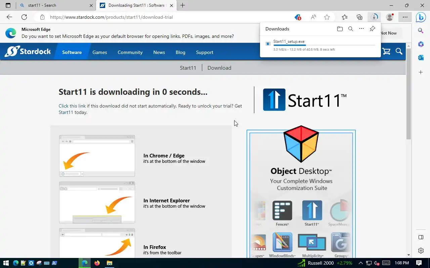Click Not Now on default browser prompt

388,33
